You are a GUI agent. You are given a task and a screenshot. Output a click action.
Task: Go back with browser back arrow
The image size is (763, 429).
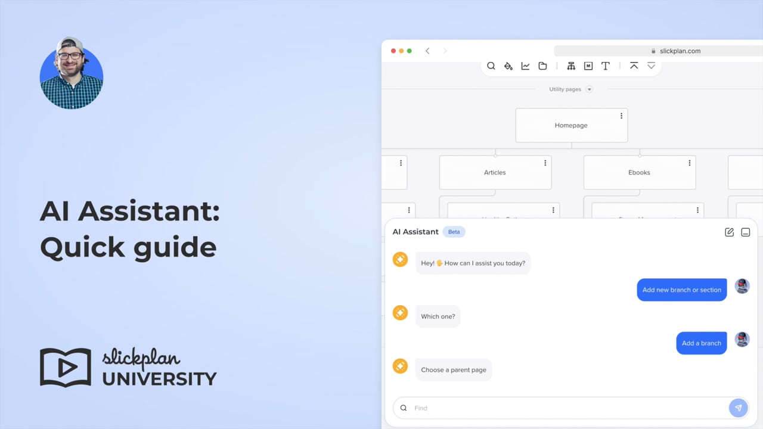tap(427, 51)
